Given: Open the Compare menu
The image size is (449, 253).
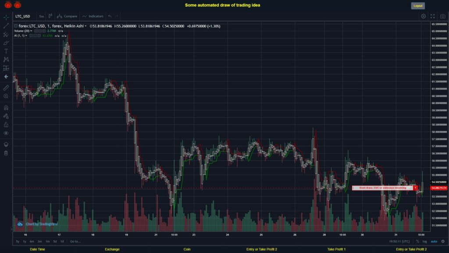Looking at the screenshot, I should [x=69, y=16].
